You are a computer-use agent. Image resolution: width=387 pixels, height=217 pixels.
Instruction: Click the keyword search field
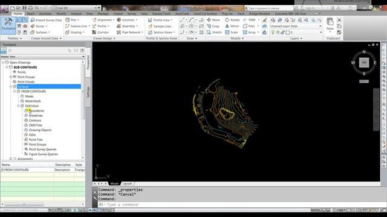click(x=270, y=8)
